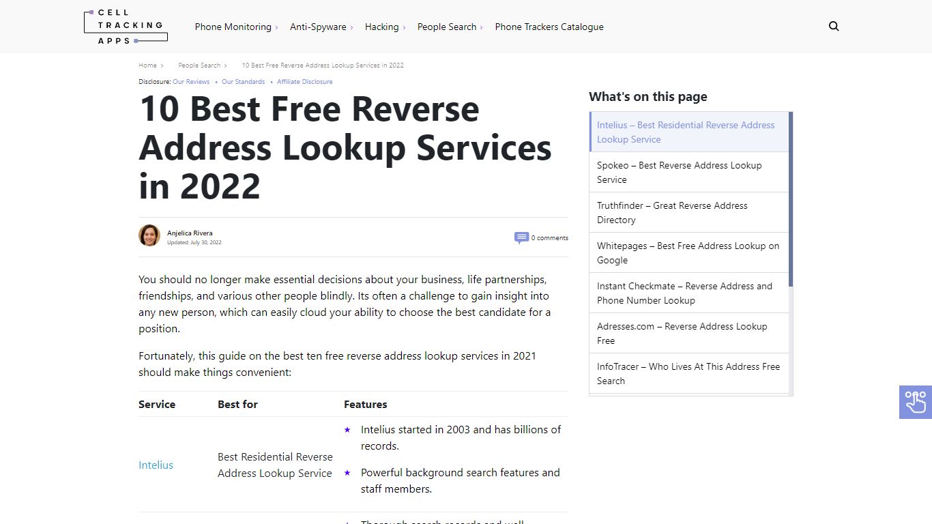
Task: Click 'Updated: July 30, 2022' text
Action: click(194, 242)
